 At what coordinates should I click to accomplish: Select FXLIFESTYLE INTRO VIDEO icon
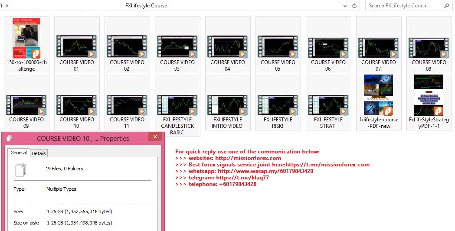227,105
